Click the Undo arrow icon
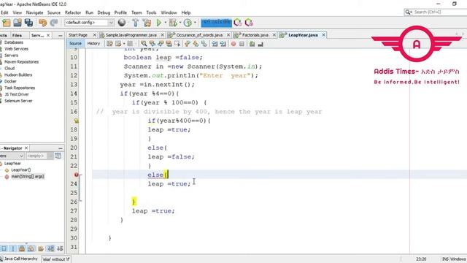 (x=43, y=23)
